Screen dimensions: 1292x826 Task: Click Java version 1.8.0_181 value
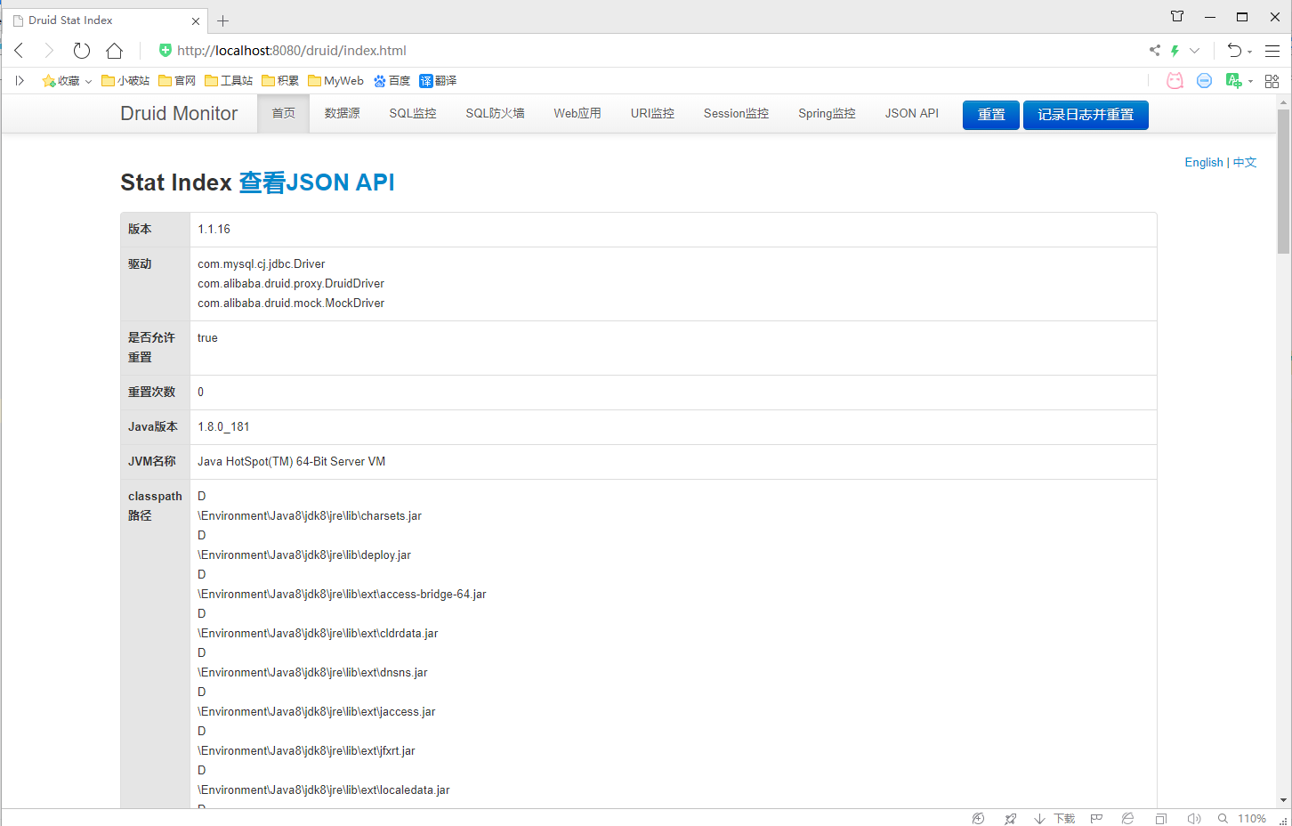point(223,427)
